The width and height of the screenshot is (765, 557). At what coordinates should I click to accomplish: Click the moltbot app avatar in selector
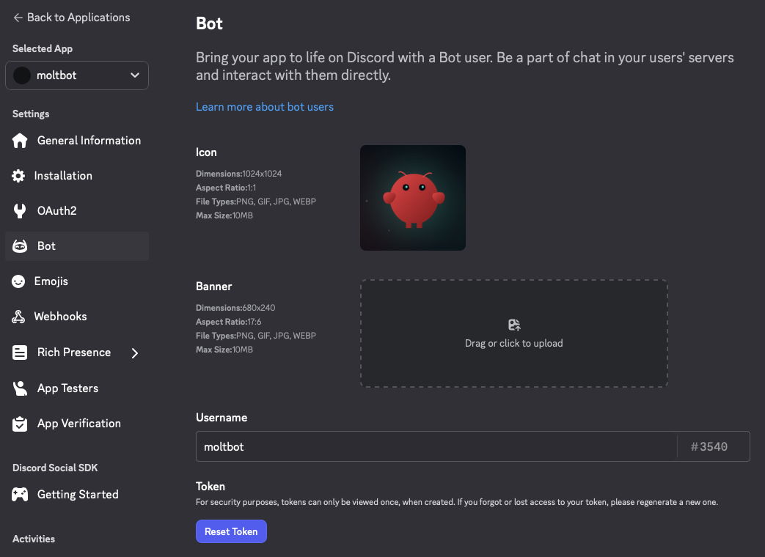22,75
